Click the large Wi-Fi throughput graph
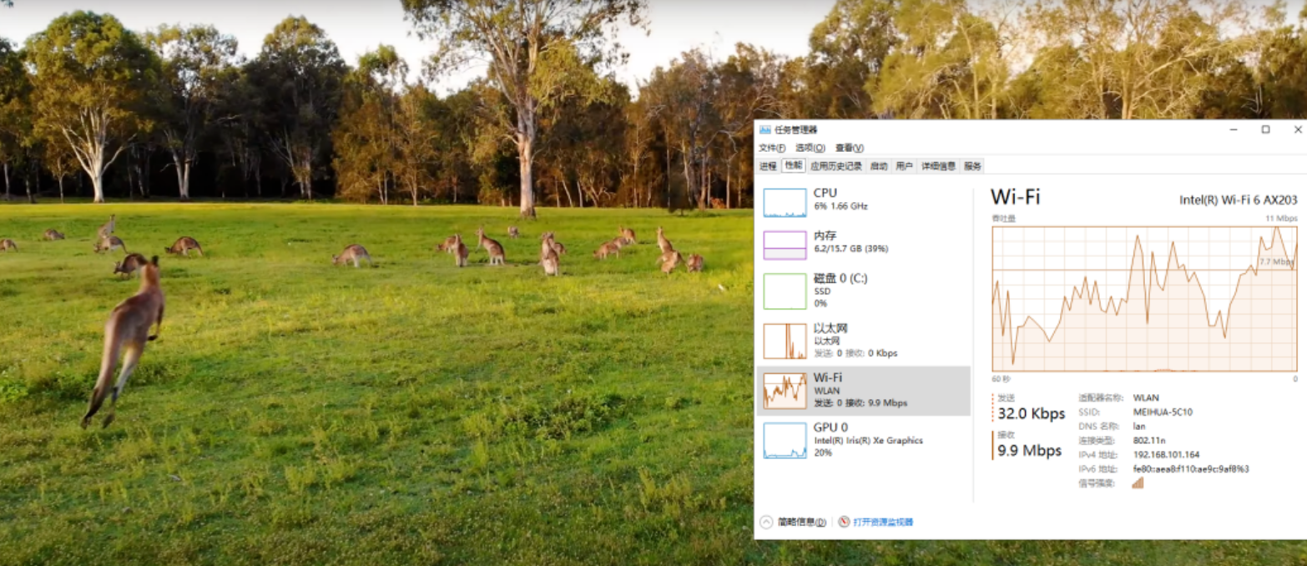1307x566 pixels. [1144, 299]
